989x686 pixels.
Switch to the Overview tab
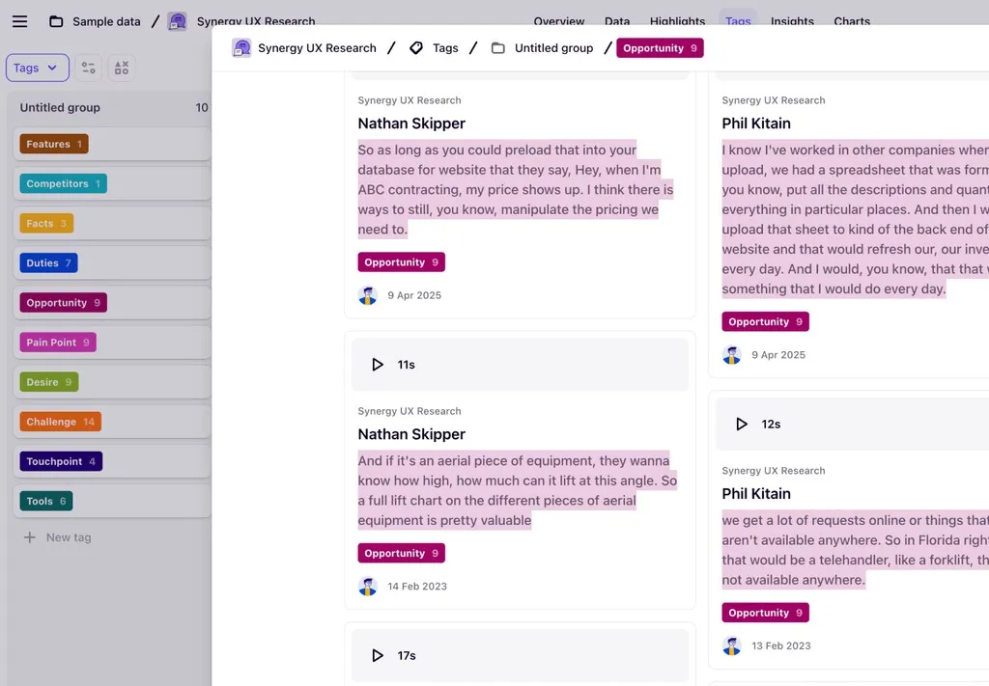(559, 21)
